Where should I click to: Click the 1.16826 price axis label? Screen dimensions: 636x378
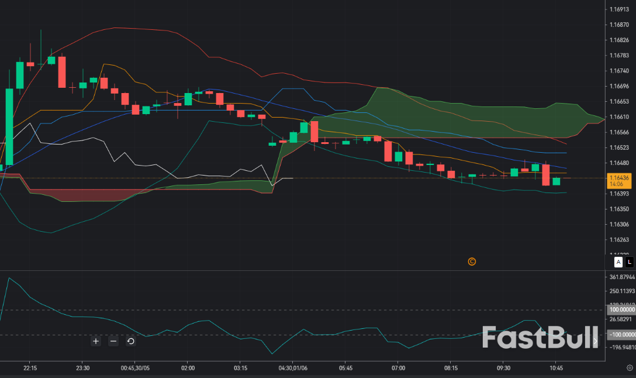620,40
